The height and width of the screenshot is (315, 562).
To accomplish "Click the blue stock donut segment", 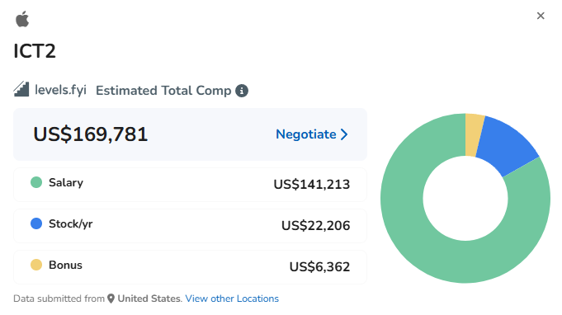I will pyautogui.click(x=509, y=143).
